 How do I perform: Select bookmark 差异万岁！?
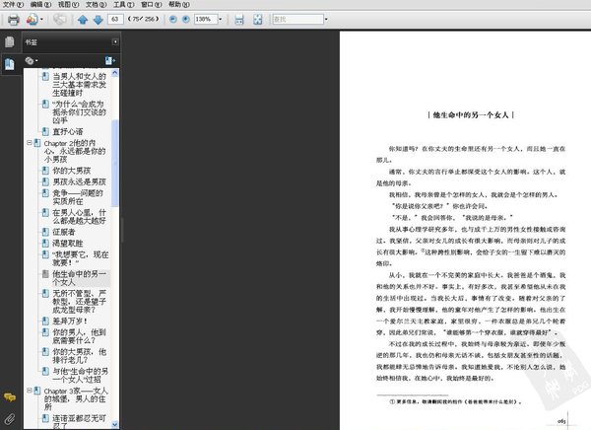70,321
